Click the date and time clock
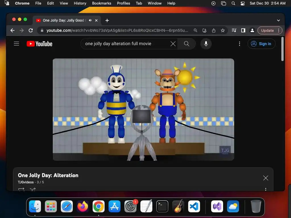 coord(267,3)
